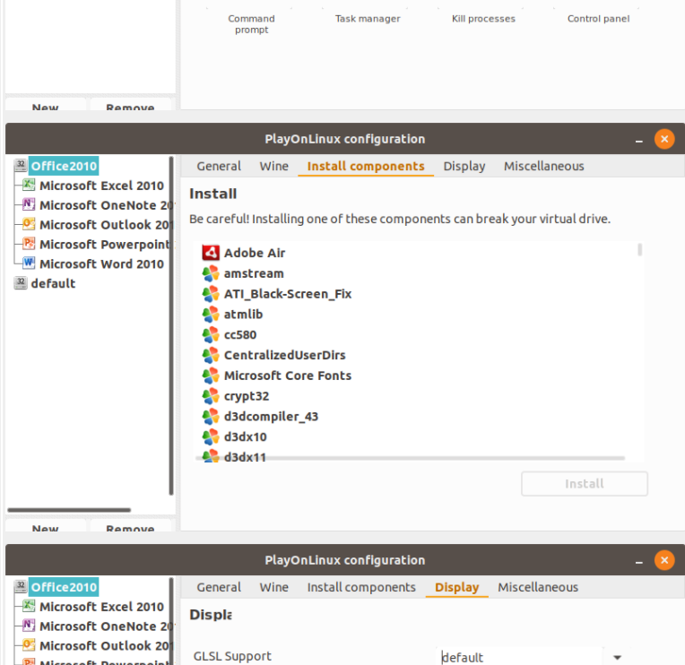The width and height of the screenshot is (685, 665).
Task: Click the Install button
Action: tap(584, 484)
